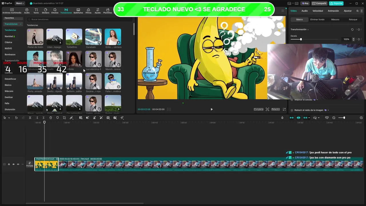This screenshot has height=206, width=366.
Task: Open the track more options menu
Action: coord(23,164)
